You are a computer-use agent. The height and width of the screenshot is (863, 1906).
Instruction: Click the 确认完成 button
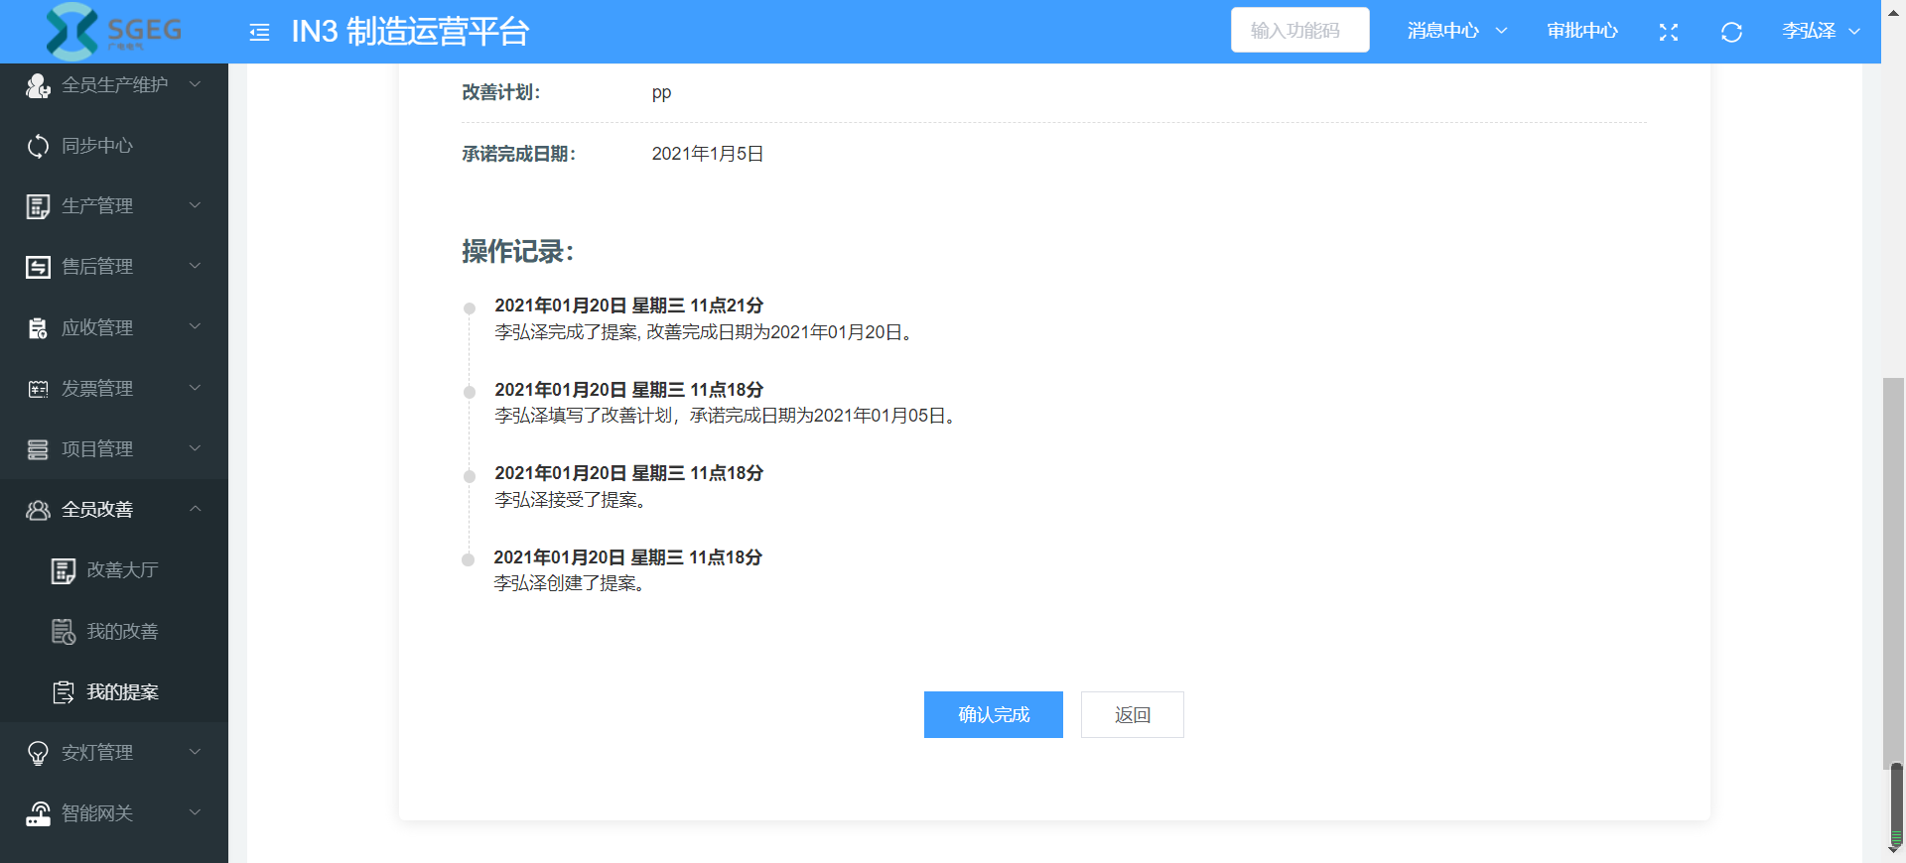click(x=993, y=714)
